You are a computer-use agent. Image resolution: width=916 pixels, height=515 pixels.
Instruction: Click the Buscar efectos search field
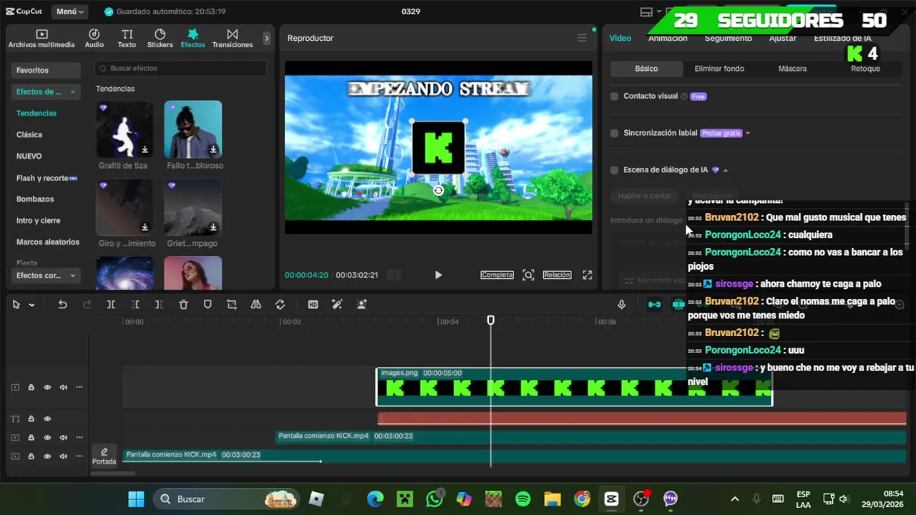(180, 68)
